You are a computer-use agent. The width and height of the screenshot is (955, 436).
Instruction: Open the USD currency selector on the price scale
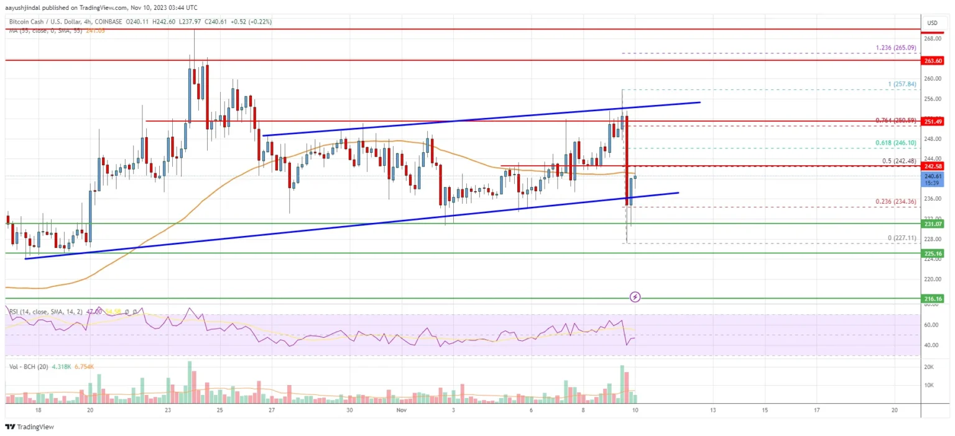coord(932,22)
